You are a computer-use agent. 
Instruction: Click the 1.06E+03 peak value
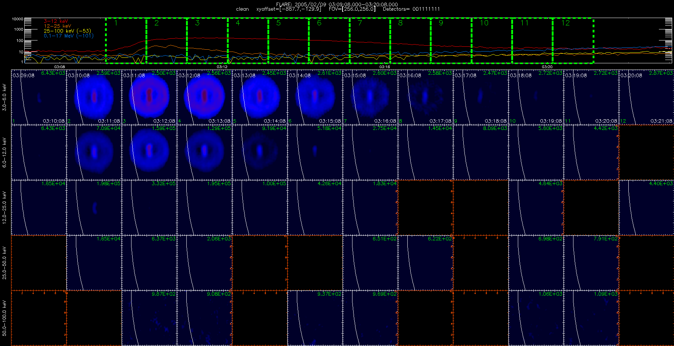[x=550, y=294]
